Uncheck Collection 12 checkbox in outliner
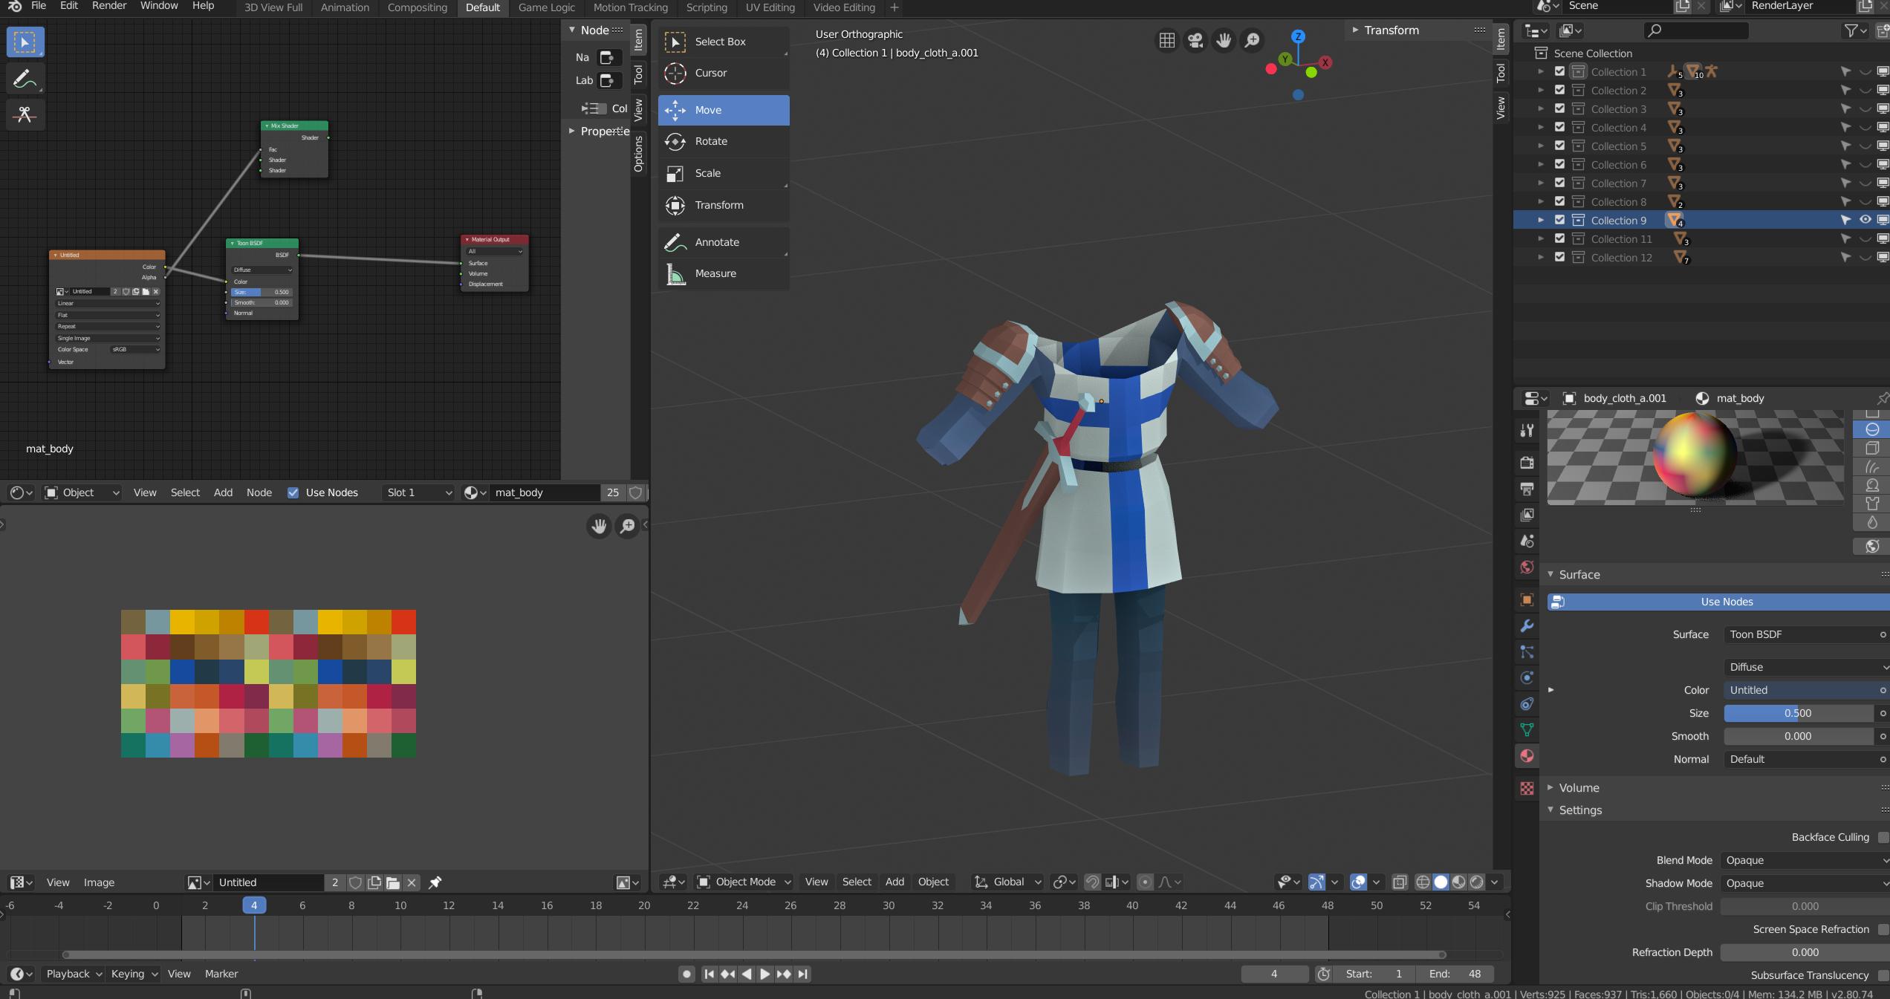 pos(1559,257)
